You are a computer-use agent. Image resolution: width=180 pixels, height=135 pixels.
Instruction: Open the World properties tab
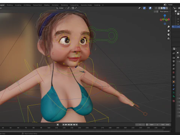174,72
